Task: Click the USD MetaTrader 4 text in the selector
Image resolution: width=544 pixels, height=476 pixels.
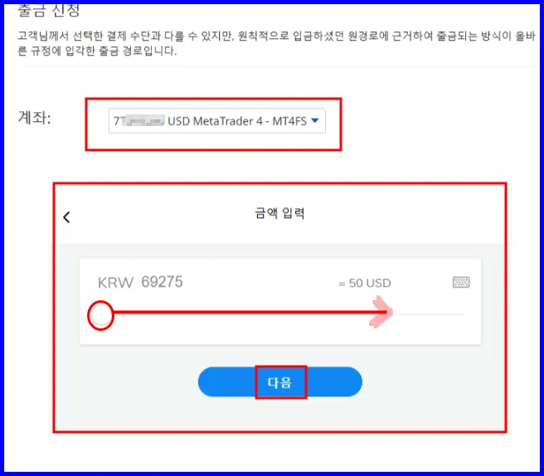Action: point(215,121)
